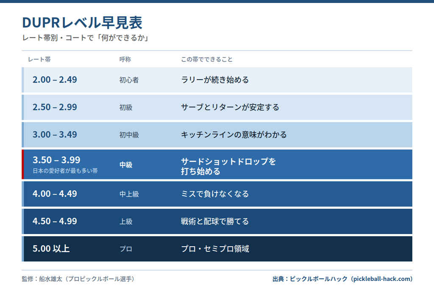
Task: Click the description "サードショットドロップを打ち始める"
Action: click(x=228, y=166)
